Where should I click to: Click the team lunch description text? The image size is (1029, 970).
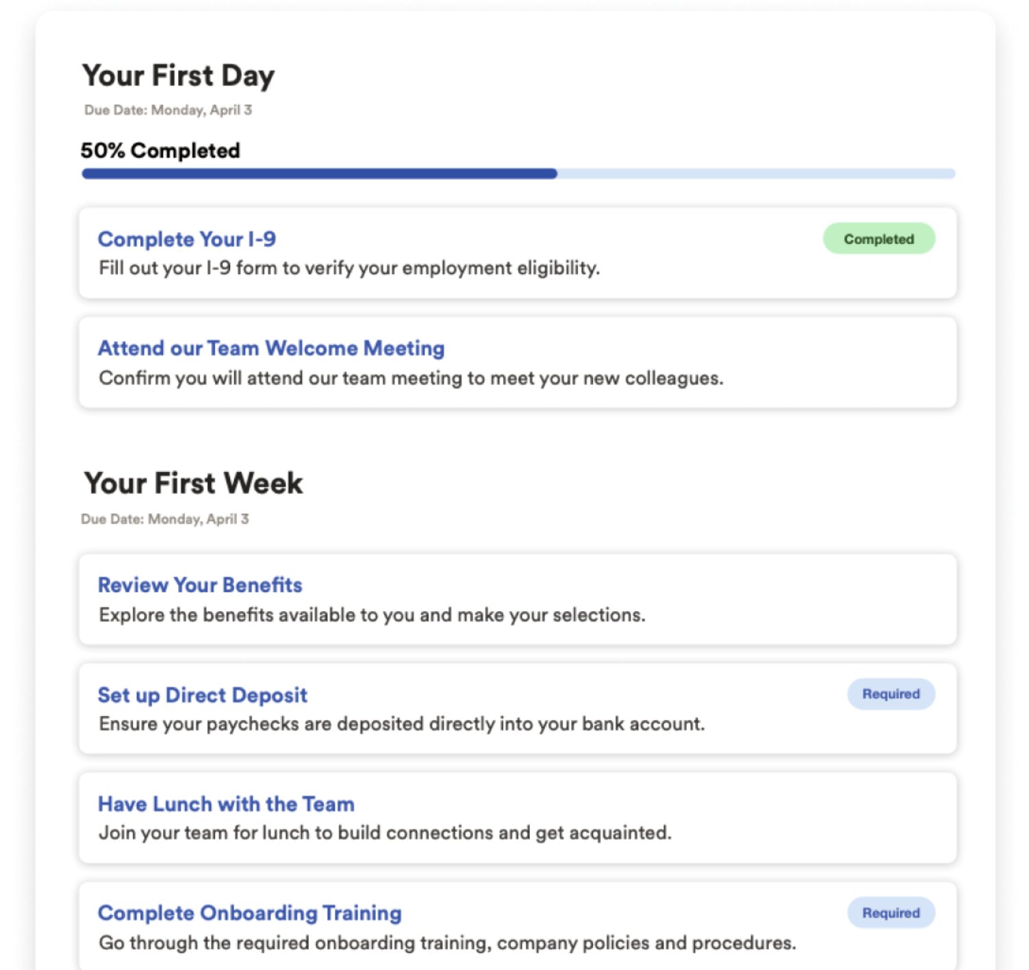click(385, 833)
